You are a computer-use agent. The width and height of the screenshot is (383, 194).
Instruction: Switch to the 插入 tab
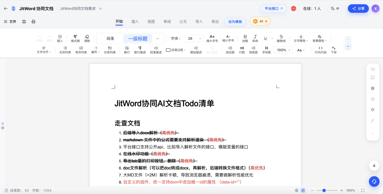[x=135, y=22]
